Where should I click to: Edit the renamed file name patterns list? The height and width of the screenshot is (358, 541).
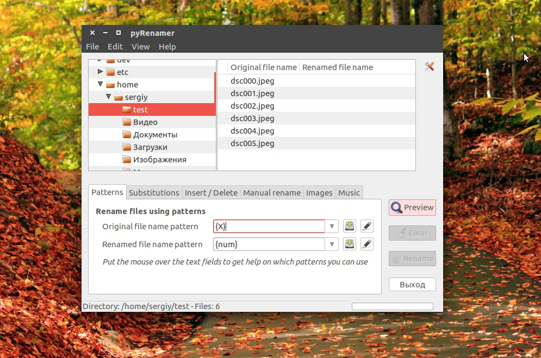point(367,244)
